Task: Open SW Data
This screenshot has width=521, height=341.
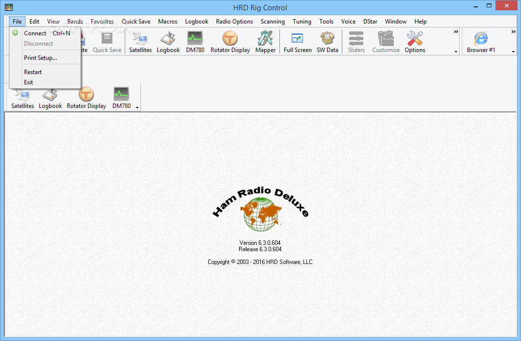Action: (x=328, y=42)
